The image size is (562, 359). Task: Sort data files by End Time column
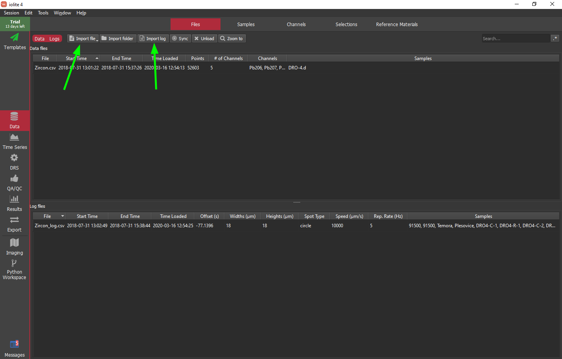(x=121, y=58)
